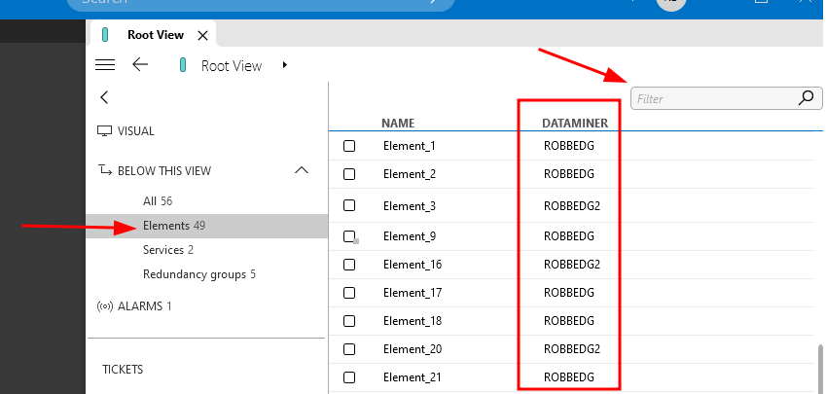Tick the checkbox for Element_9
The image size is (826, 394).
click(x=349, y=236)
